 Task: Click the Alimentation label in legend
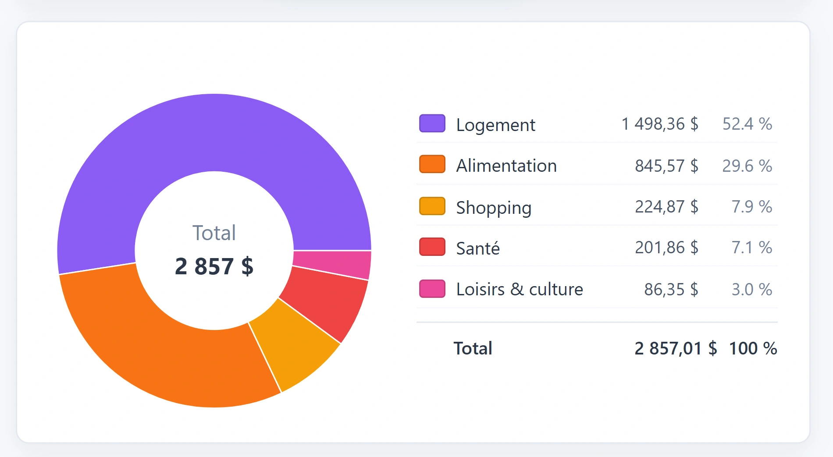(x=506, y=166)
